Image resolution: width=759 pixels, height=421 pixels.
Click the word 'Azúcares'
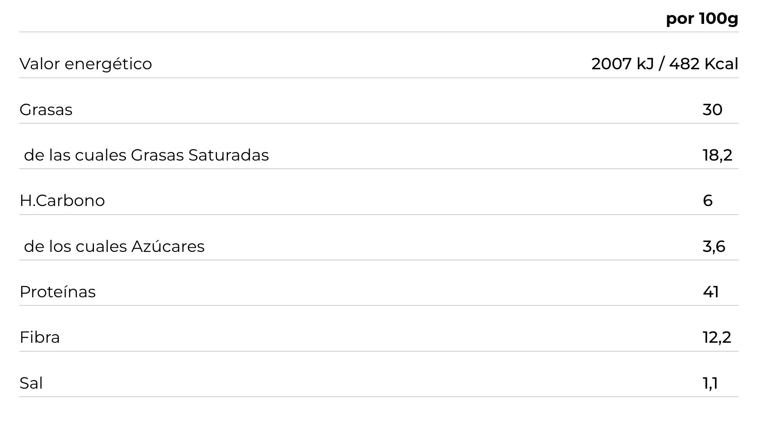(168, 246)
